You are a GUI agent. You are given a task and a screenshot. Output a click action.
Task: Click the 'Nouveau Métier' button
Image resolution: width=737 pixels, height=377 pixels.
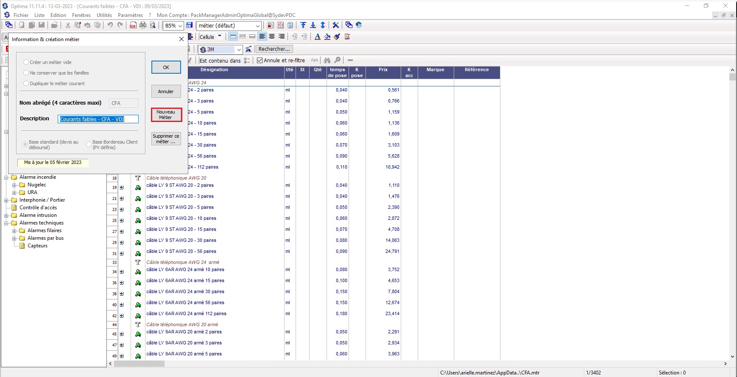click(x=166, y=115)
